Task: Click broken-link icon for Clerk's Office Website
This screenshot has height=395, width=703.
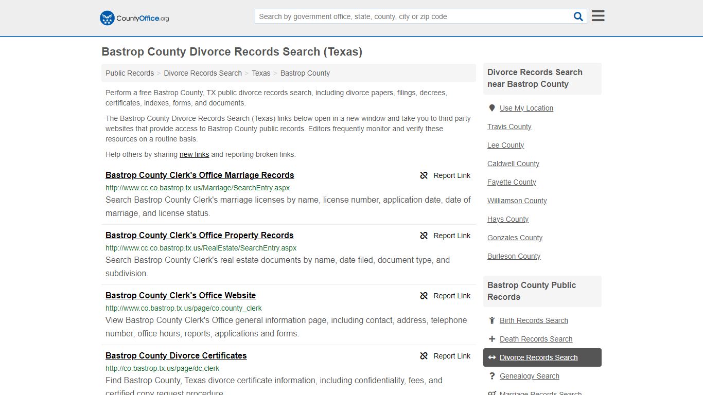Action: click(x=424, y=296)
